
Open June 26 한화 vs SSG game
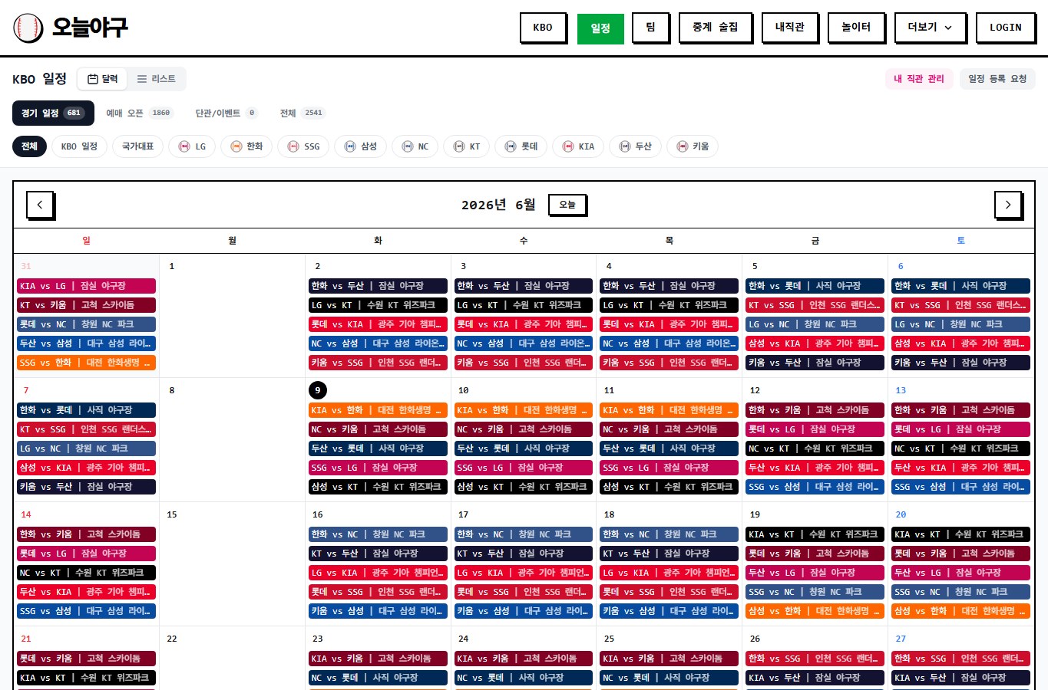tap(815, 659)
